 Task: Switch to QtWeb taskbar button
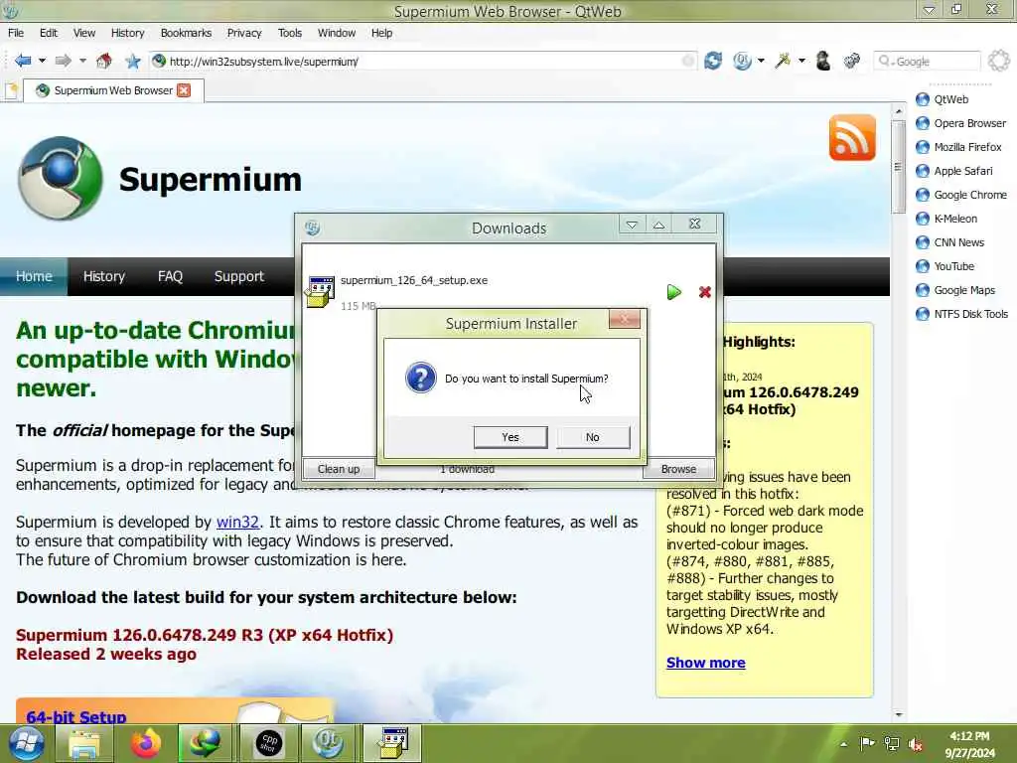tap(328, 743)
